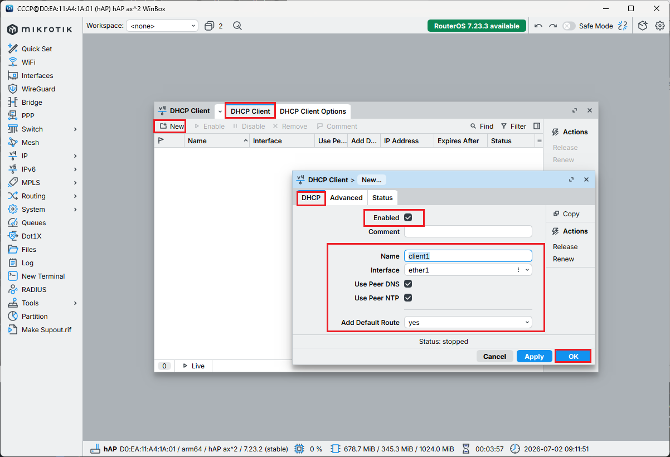Open the Interfaces section

[x=37, y=75]
